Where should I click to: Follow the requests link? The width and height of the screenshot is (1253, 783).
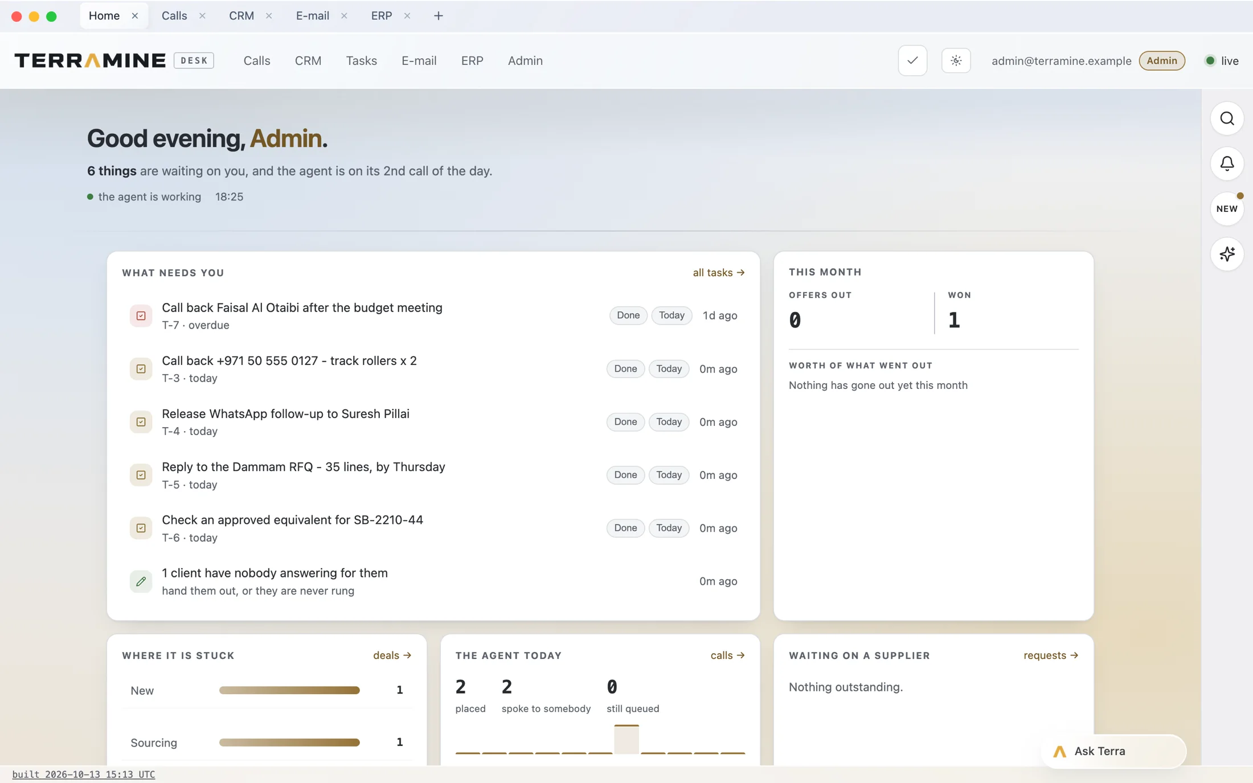click(1051, 655)
